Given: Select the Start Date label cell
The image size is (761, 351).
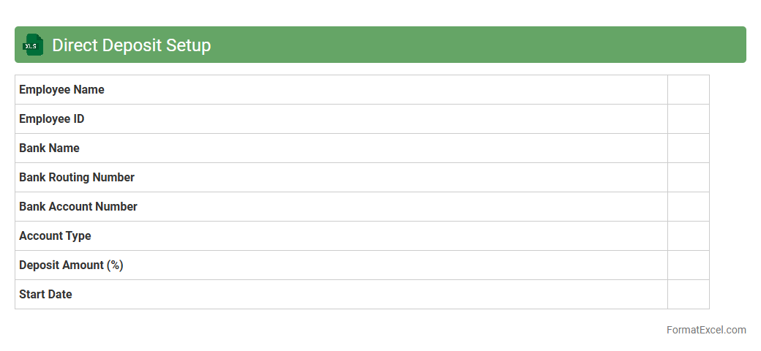Looking at the screenshot, I should [46, 295].
